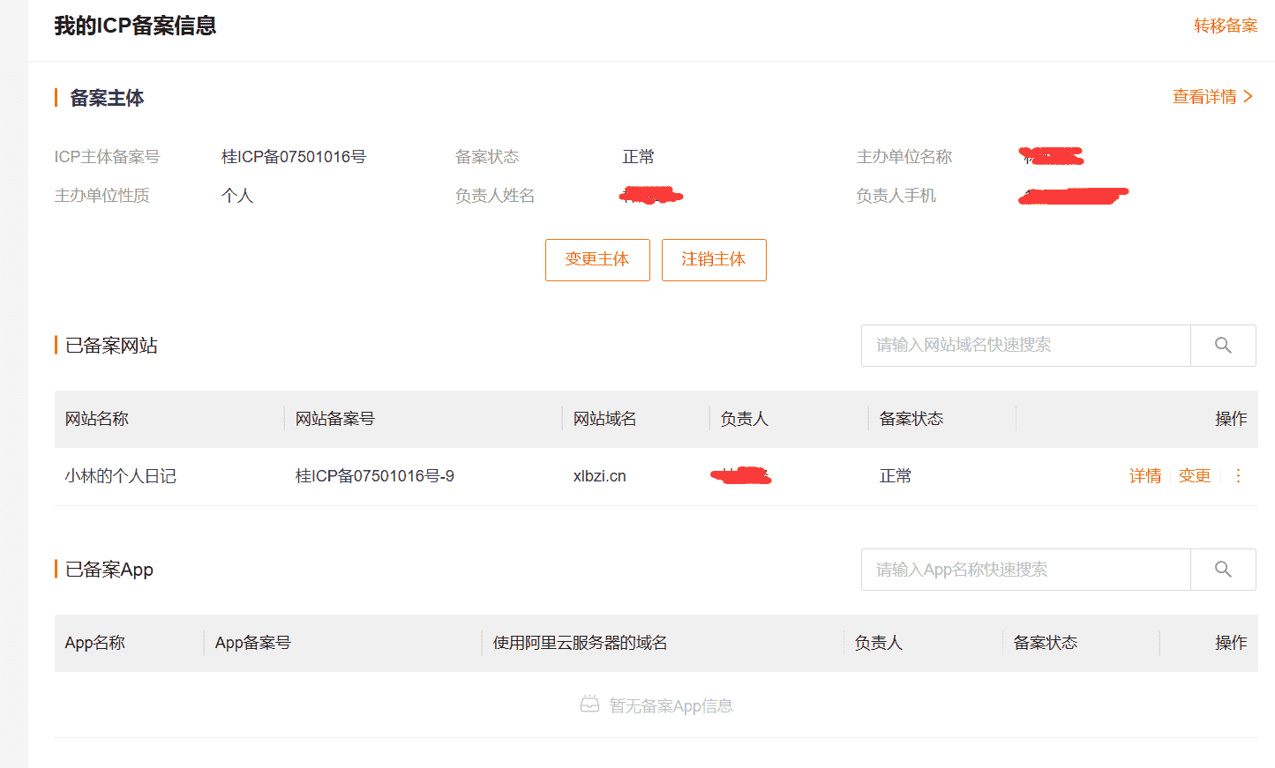Click the ICP主体备案号 value 桂ICP备07501016号
The image size is (1275, 768).
click(292, 156)
